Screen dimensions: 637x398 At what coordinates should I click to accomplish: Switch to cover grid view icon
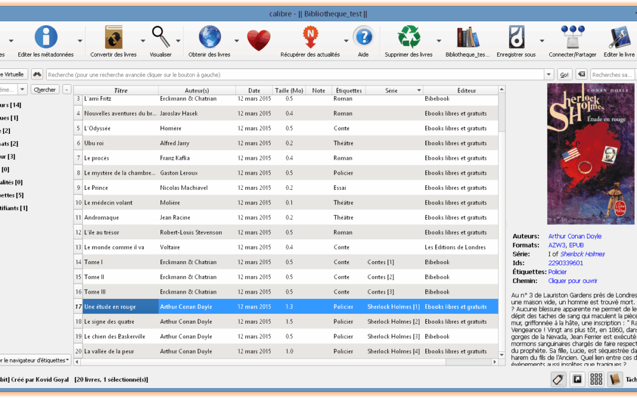(x=596, y=379)
